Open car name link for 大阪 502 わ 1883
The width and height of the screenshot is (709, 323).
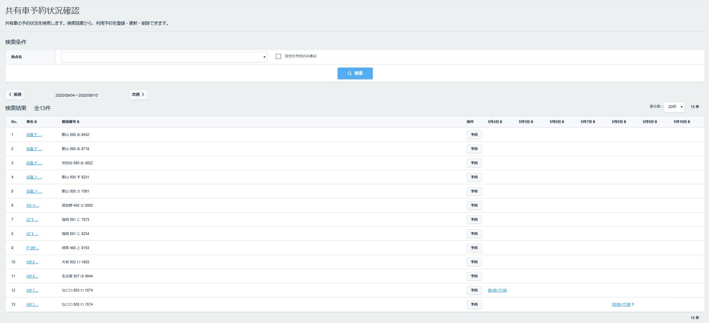pos(32,262)
